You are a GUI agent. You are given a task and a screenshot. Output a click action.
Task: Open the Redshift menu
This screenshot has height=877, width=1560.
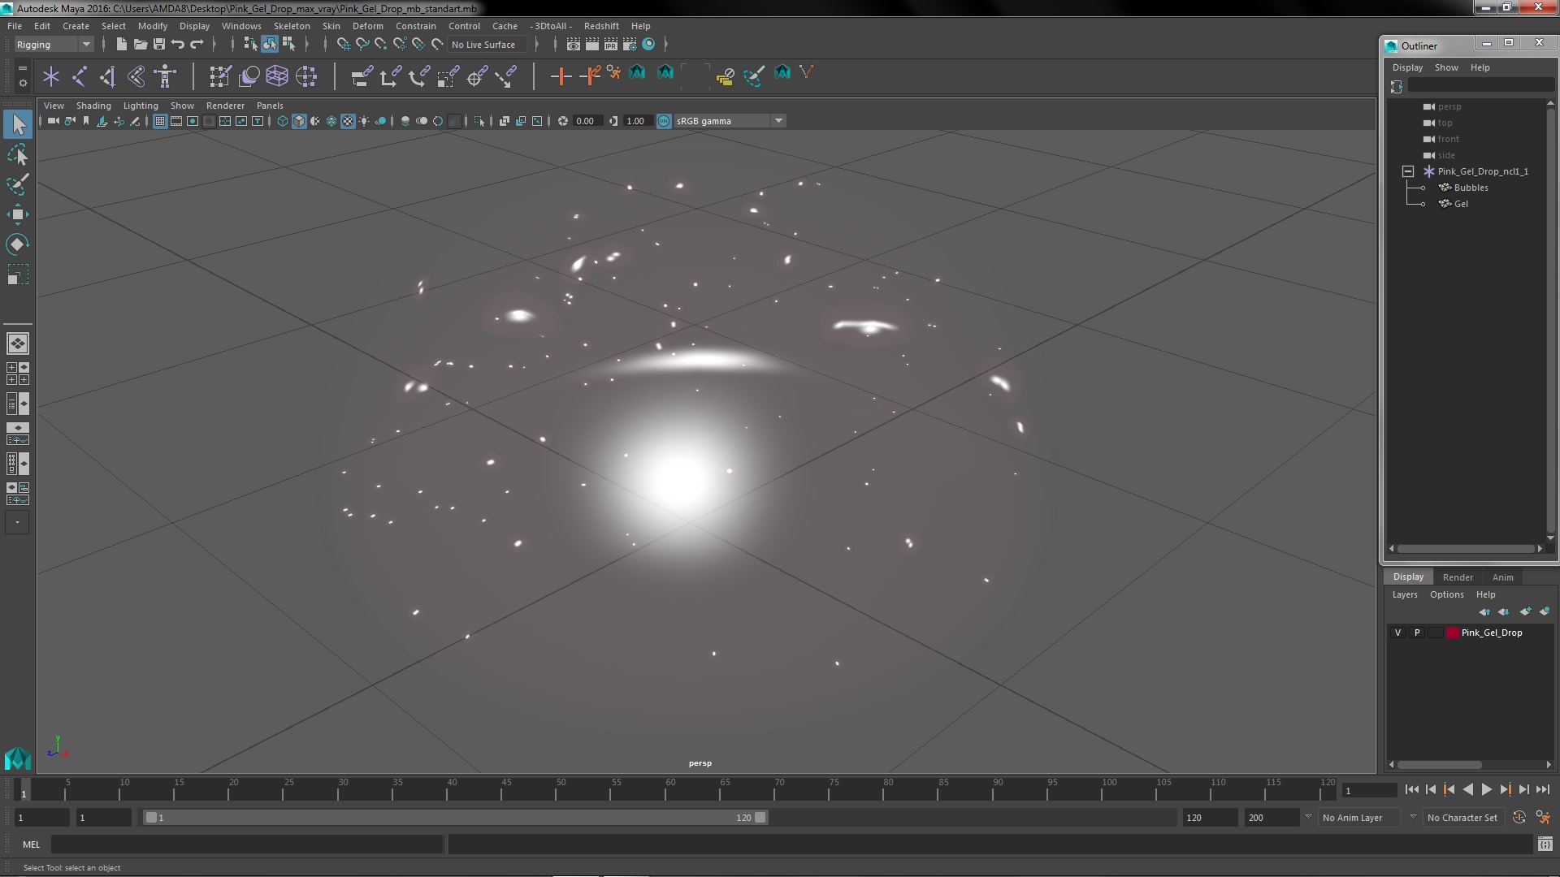coord(600,26)
